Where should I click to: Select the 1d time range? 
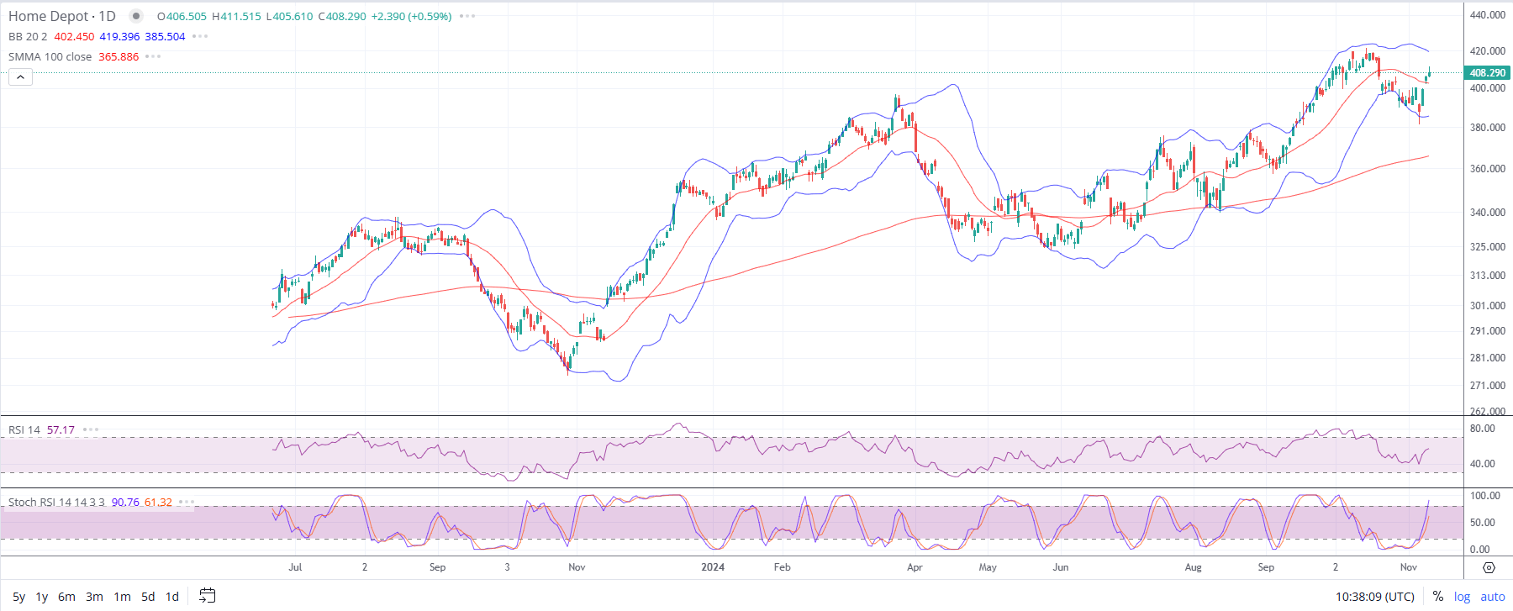tap(172, 597)
